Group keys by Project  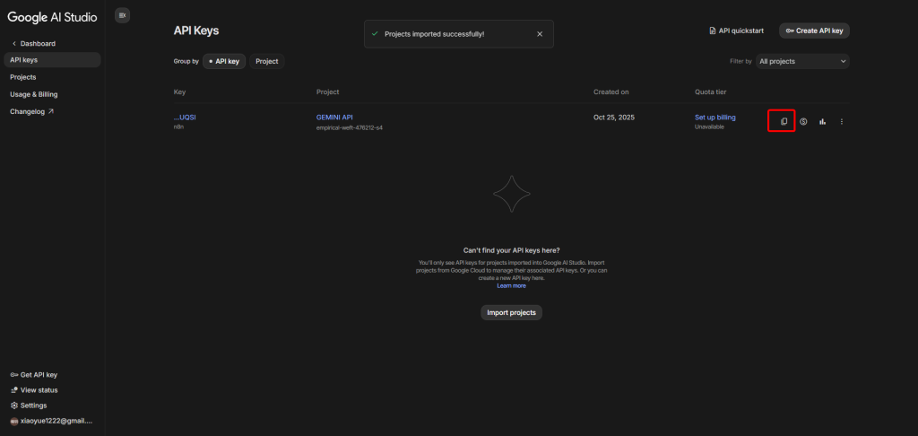[x=266, y=61]
